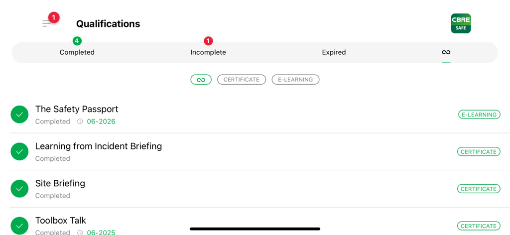Tap the Learning from Incident Briefing checkmark
This screenshot has width=510, height=235.
coord(19,151)
